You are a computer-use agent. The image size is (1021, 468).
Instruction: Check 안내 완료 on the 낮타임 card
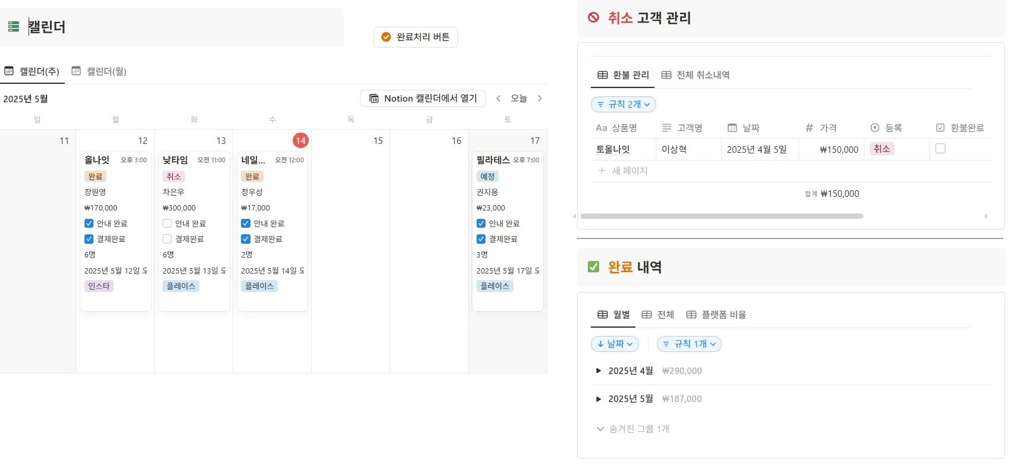167,224
